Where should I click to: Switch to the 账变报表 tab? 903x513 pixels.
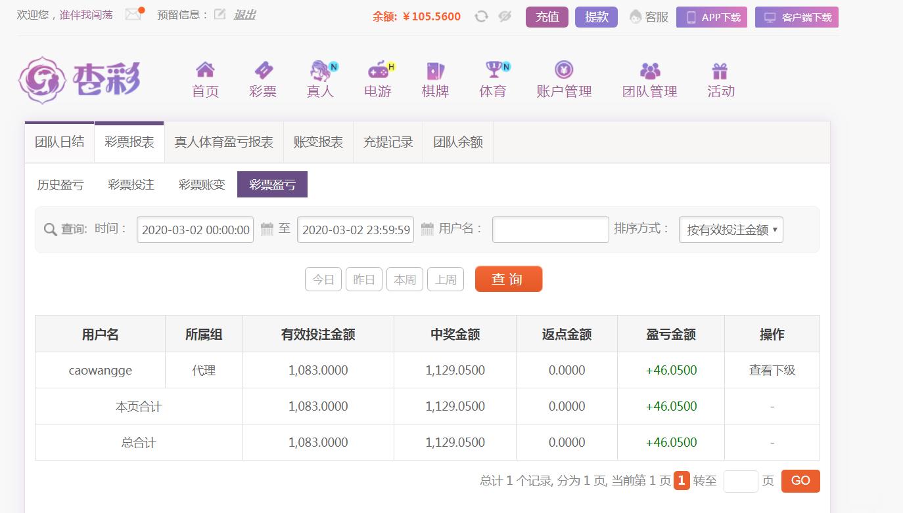318,142
